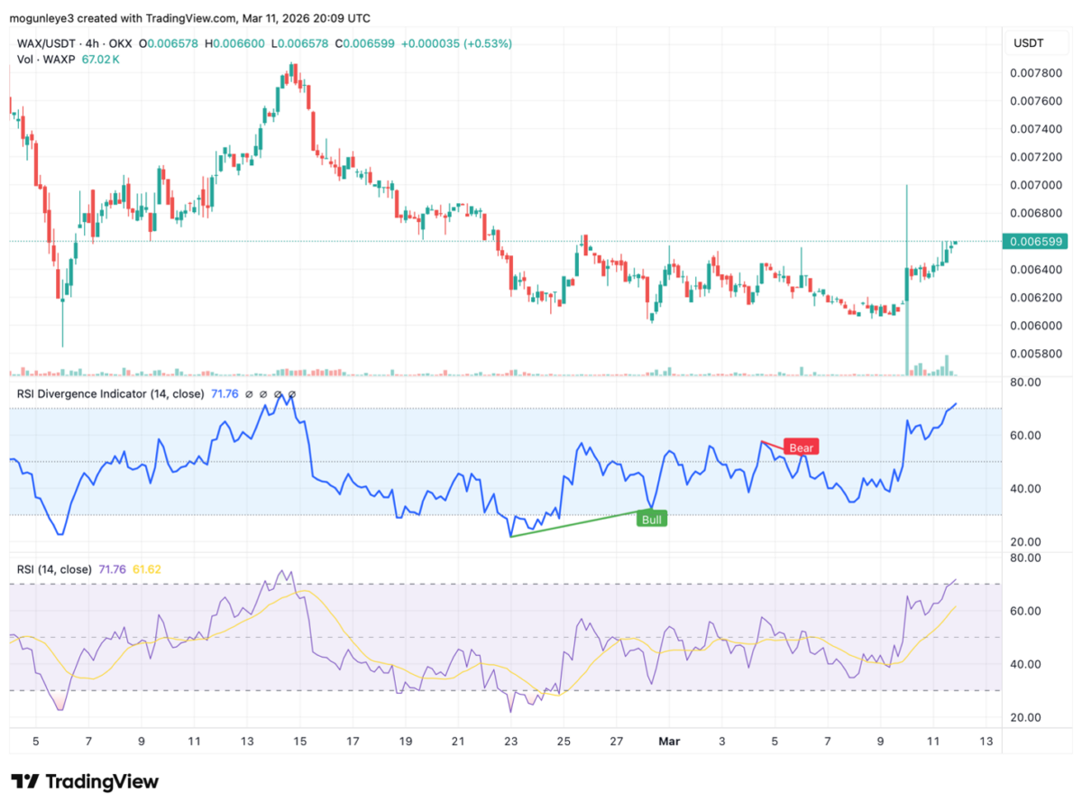Viewport: 1082px width, 812px height.
Task: Click the yellow RSI moving average value 61.62
Action: point(146,569)
